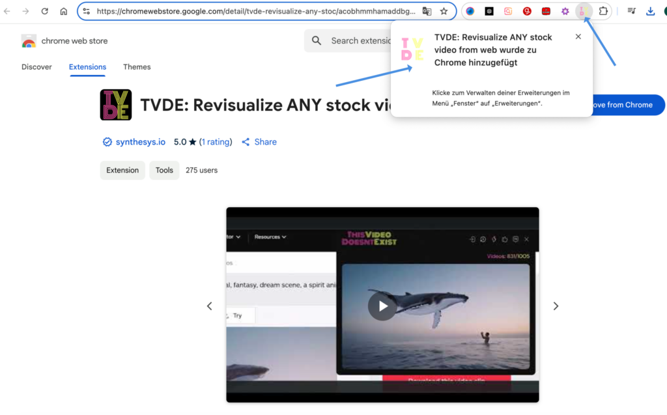
Task: Click the Extension category chip
Action: coord(122,170)
